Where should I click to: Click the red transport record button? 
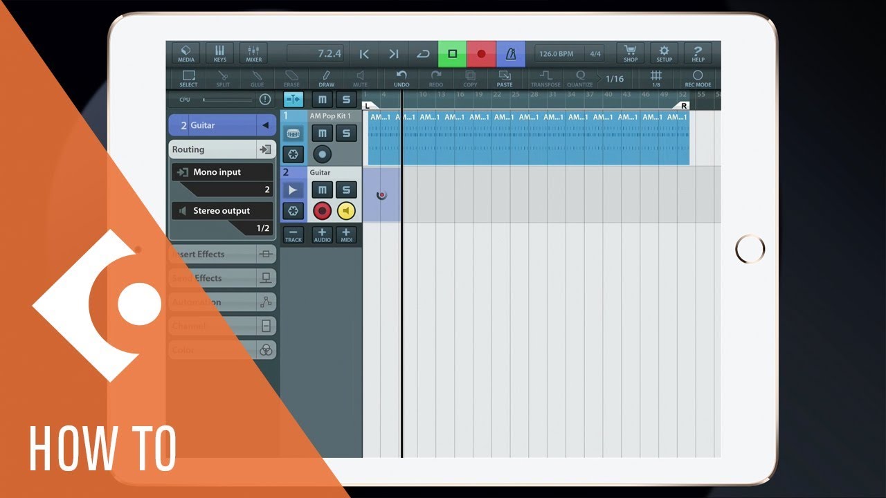[x=481, y=54]
